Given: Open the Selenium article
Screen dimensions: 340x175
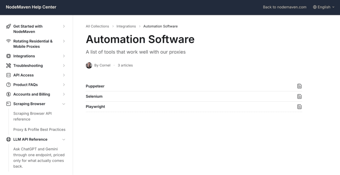Looking at the screenshot, I should (194, 96).
